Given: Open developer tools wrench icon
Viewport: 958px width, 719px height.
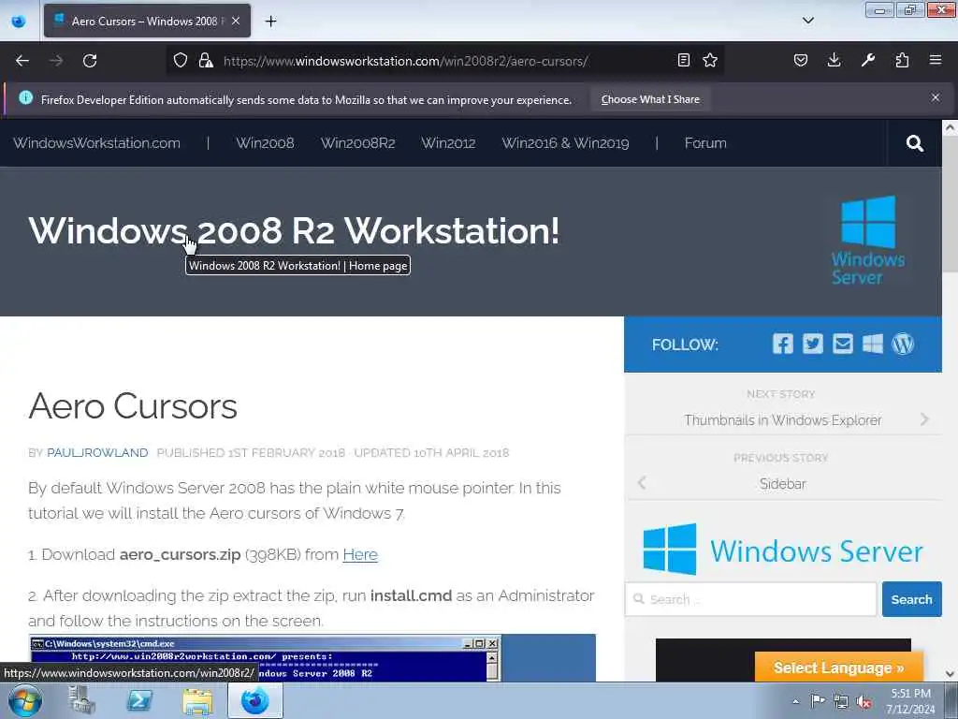Looking at the screenshot, I should 867,60.
